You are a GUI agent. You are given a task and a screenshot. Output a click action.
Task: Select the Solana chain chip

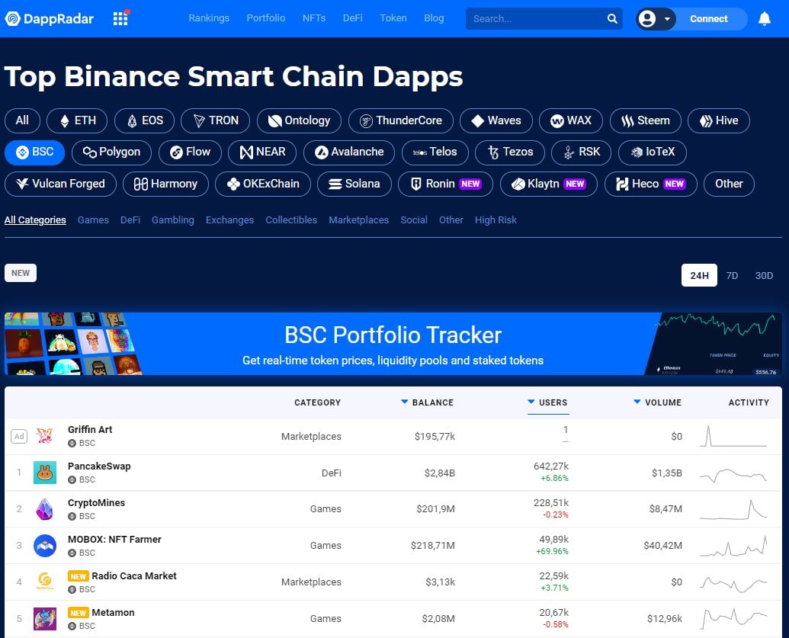coord(354,184)
